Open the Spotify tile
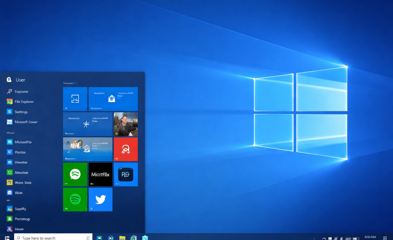393x240 pixels. (x=75, y=199)
